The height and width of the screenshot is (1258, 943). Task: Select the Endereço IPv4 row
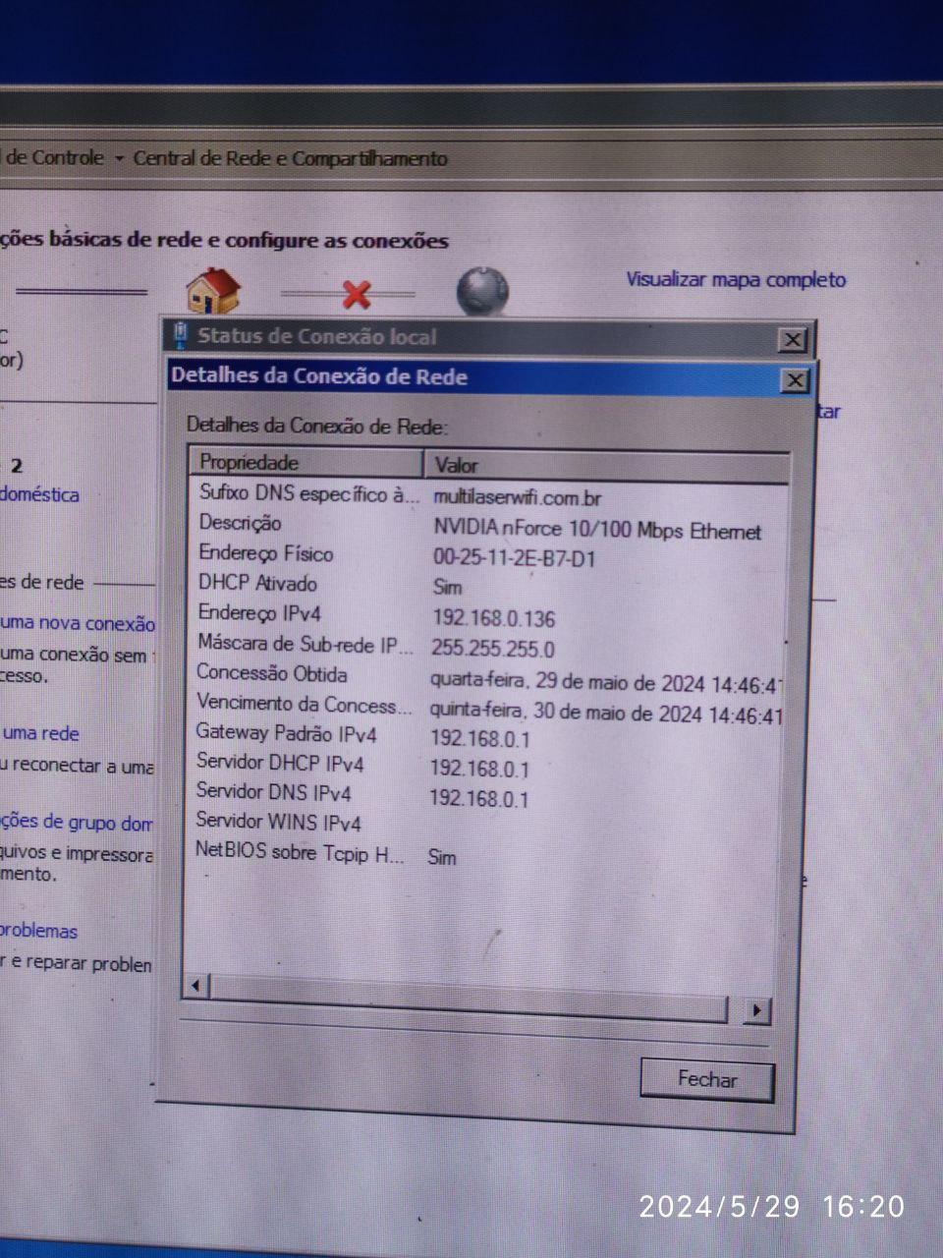488,615
